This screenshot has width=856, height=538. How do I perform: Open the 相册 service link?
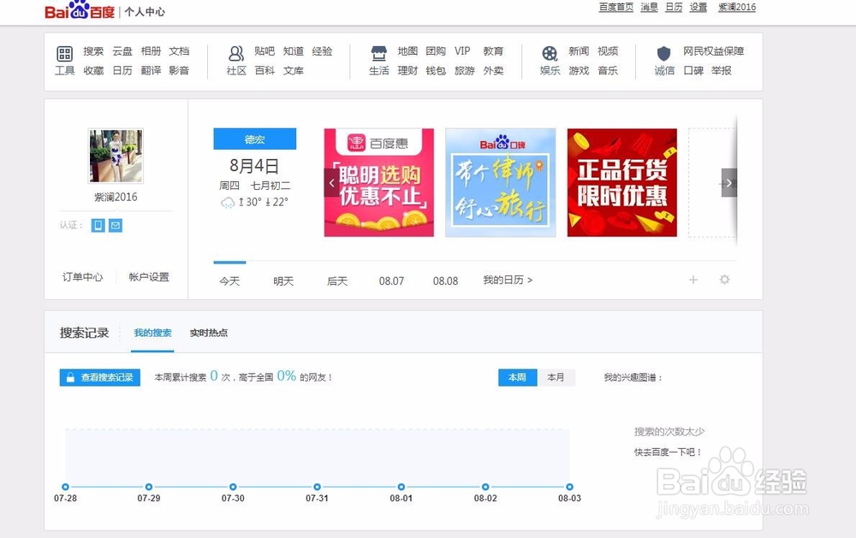pos(151,51)
